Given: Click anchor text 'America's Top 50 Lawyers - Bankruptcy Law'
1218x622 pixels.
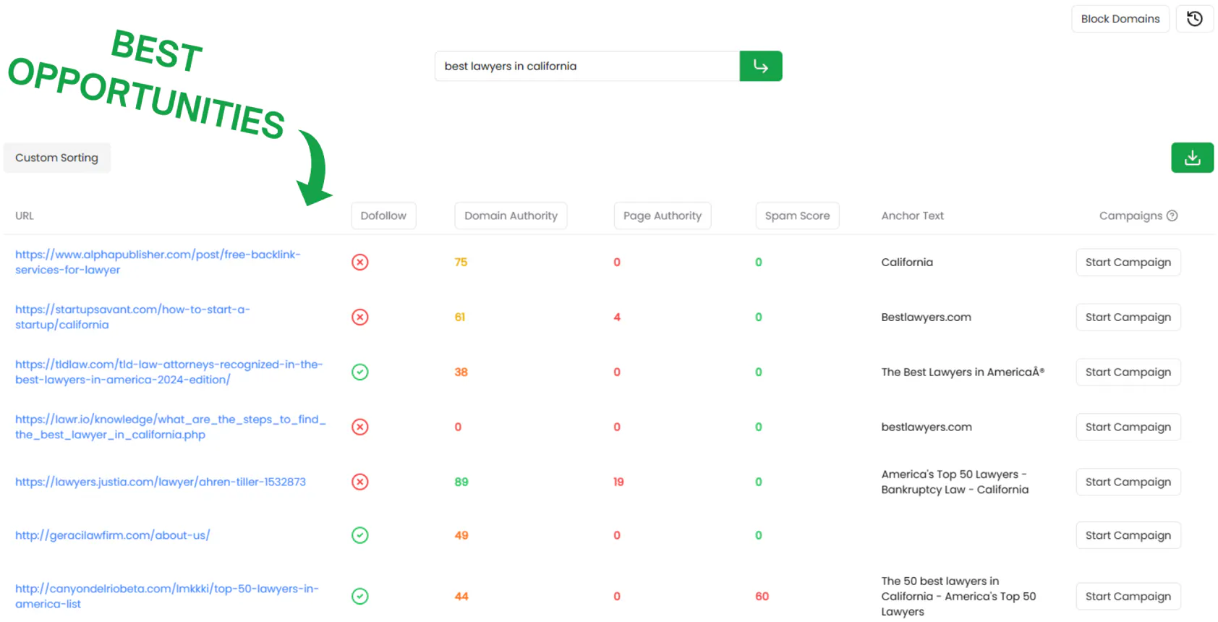Looking at the screenshot, I should click(955, 482).
